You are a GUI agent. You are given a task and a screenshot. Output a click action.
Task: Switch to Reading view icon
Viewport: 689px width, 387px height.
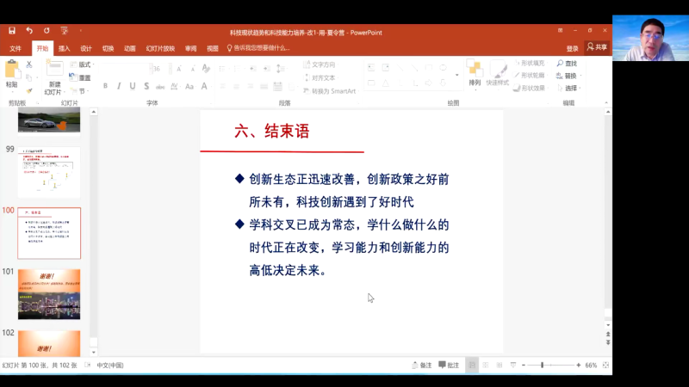500,365
